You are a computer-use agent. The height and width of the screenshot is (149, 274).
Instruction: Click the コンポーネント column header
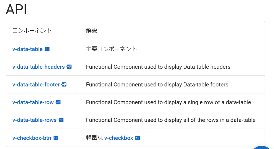[32, 30]
